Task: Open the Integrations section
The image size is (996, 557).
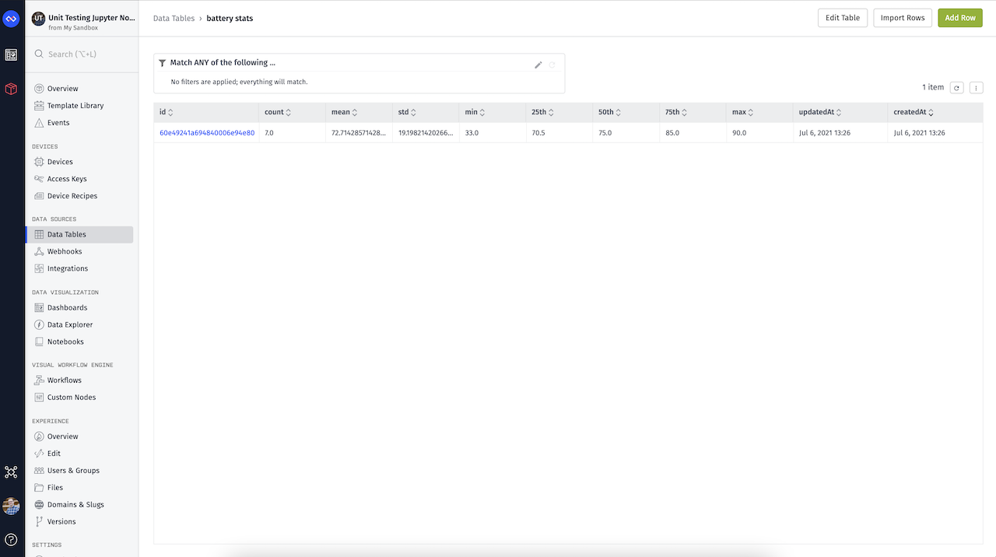Action: (68, 268)
